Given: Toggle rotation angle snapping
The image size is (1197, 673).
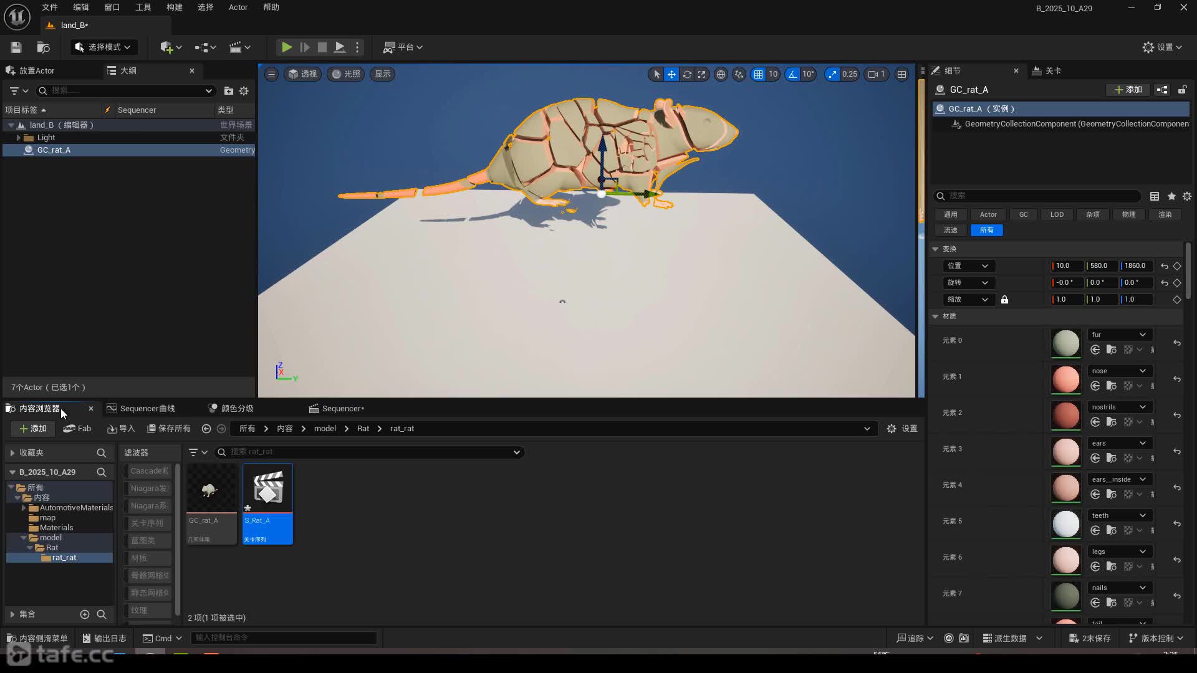Looking at the screenshot, I should pos(792,74).
